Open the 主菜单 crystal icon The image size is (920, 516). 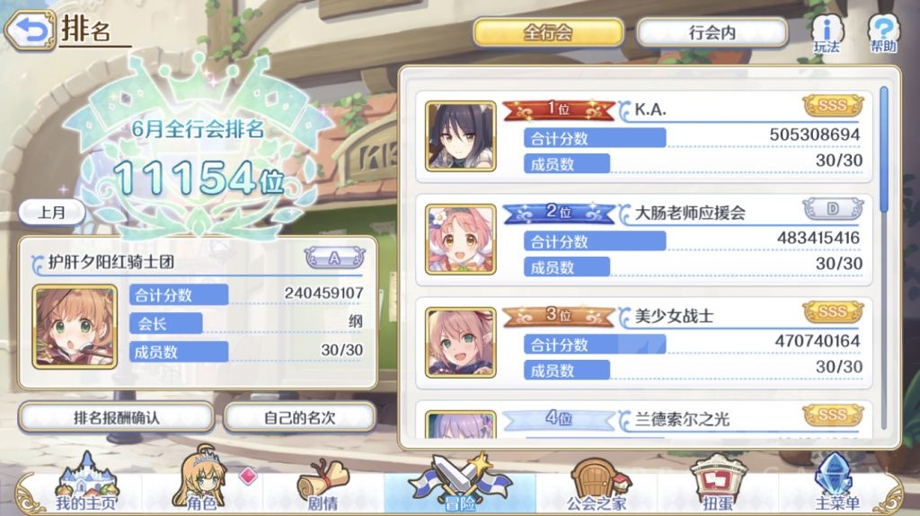pos(836,483)
